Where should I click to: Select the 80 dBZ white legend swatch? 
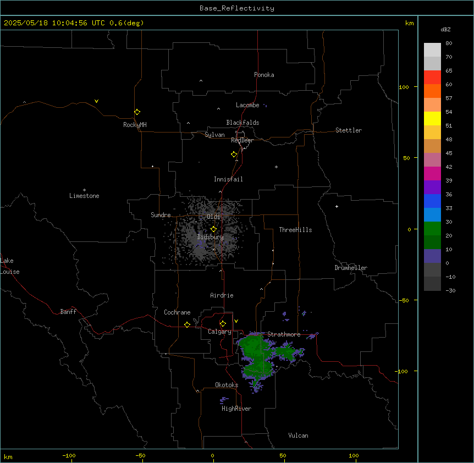point(432,50)
